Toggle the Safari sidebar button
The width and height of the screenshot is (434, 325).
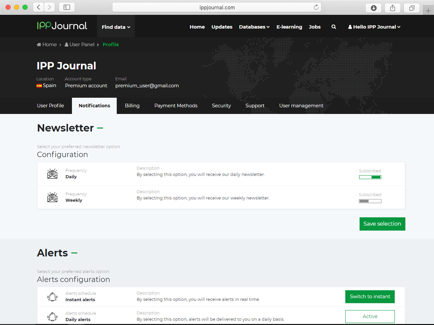pyautogui.click(x=67, y=7)
